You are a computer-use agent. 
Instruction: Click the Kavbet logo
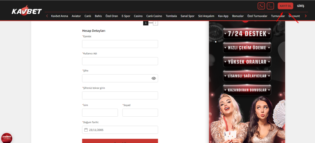click(26, 11)
